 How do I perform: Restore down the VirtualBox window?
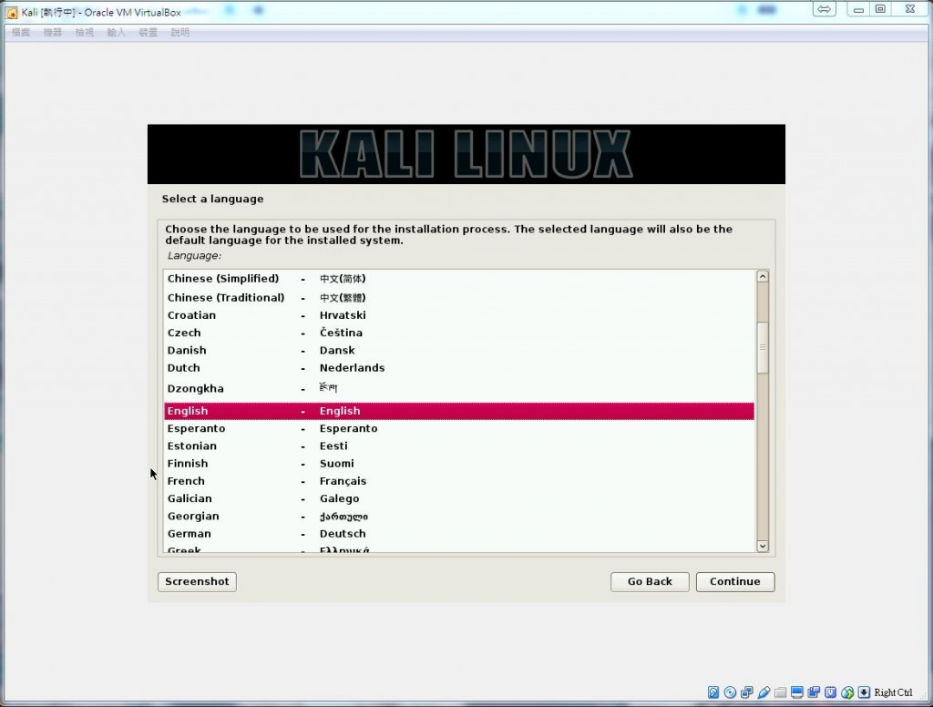(x=881, y=9)
